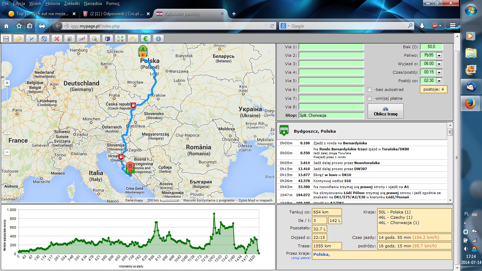
Task: Click the floppy disk save icon
Action: coord(6,38)
